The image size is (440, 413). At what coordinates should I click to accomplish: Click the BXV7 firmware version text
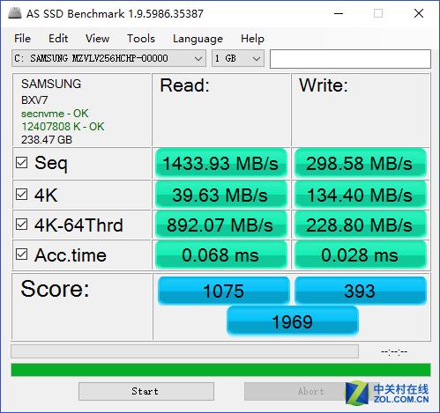pyautogui.click(x=34, y=100)
